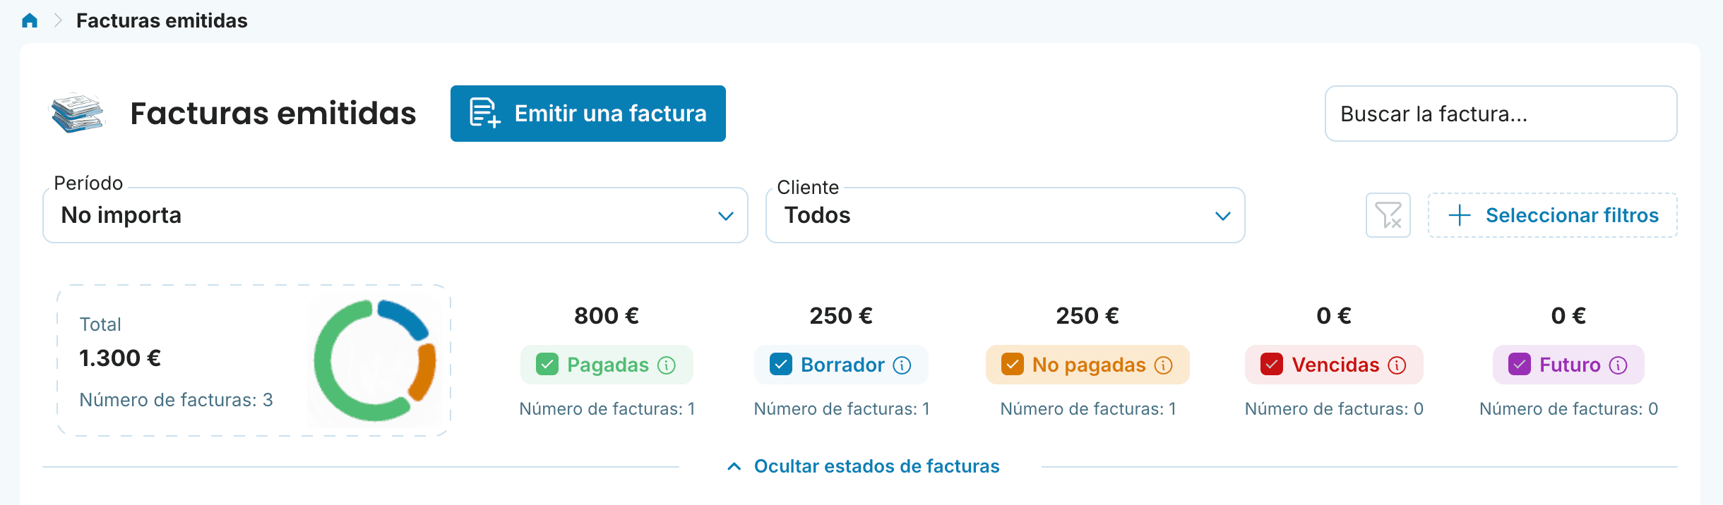This screenshot has height=505, width=1723.
Task: Click the donut chart of invoice totals
Action: tap(375, 360)
